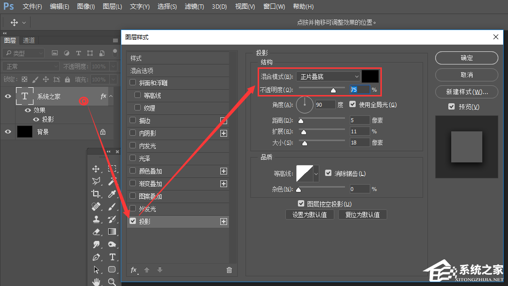The width and height of the screenshot is (508, 286).
Task: Click the drop shadow color swatch
Action: coord(371,76)
